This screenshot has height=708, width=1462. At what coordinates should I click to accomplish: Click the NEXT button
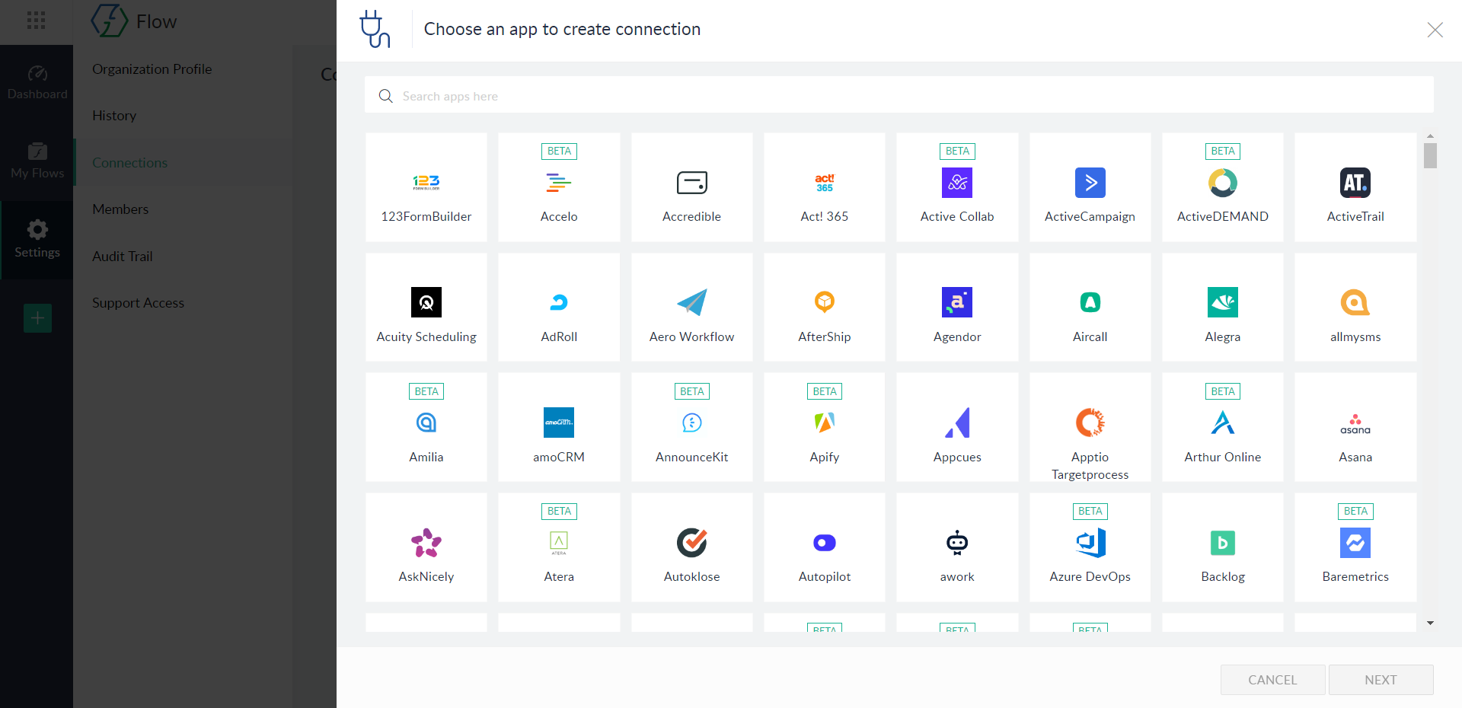point(1381,680)
